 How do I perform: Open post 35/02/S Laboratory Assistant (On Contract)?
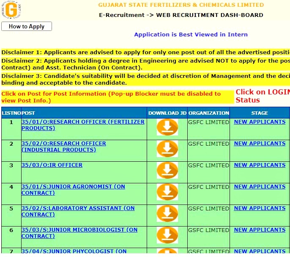(x=78, y=211)
